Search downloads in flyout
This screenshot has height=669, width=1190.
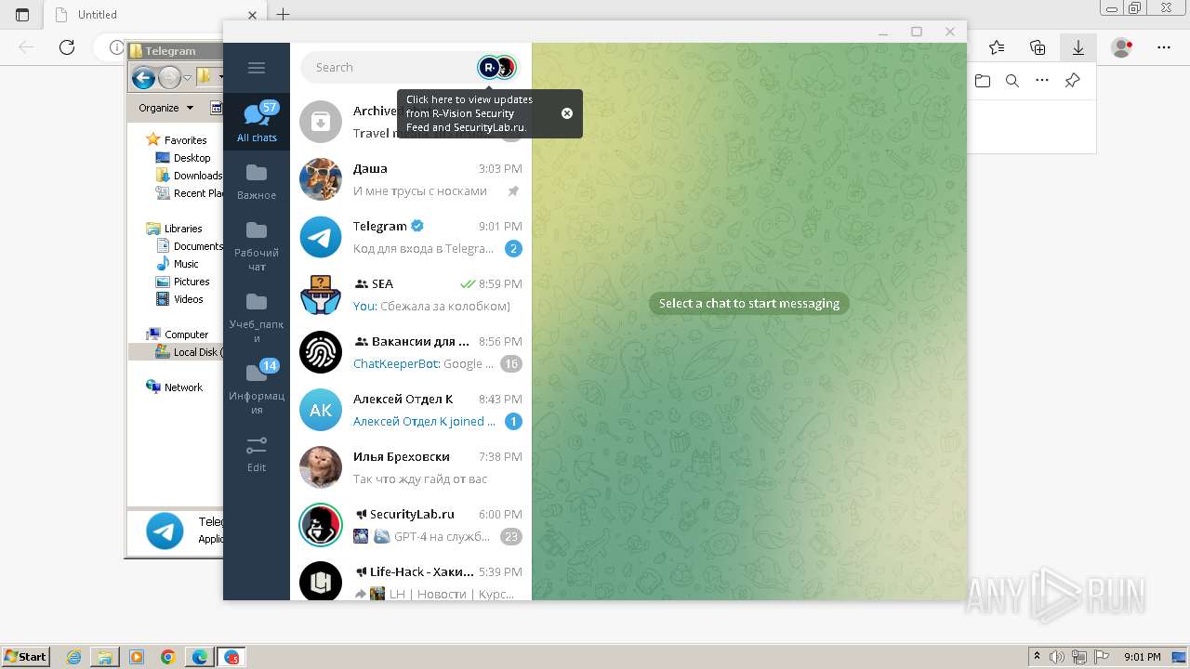(x=1012, y=81)
